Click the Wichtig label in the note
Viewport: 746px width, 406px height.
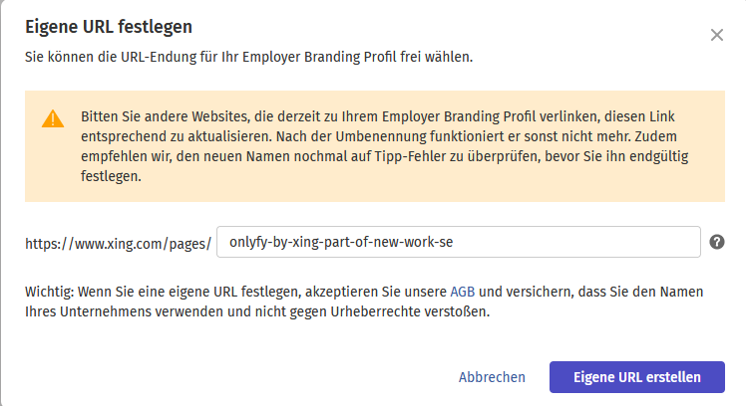(50, 293)
